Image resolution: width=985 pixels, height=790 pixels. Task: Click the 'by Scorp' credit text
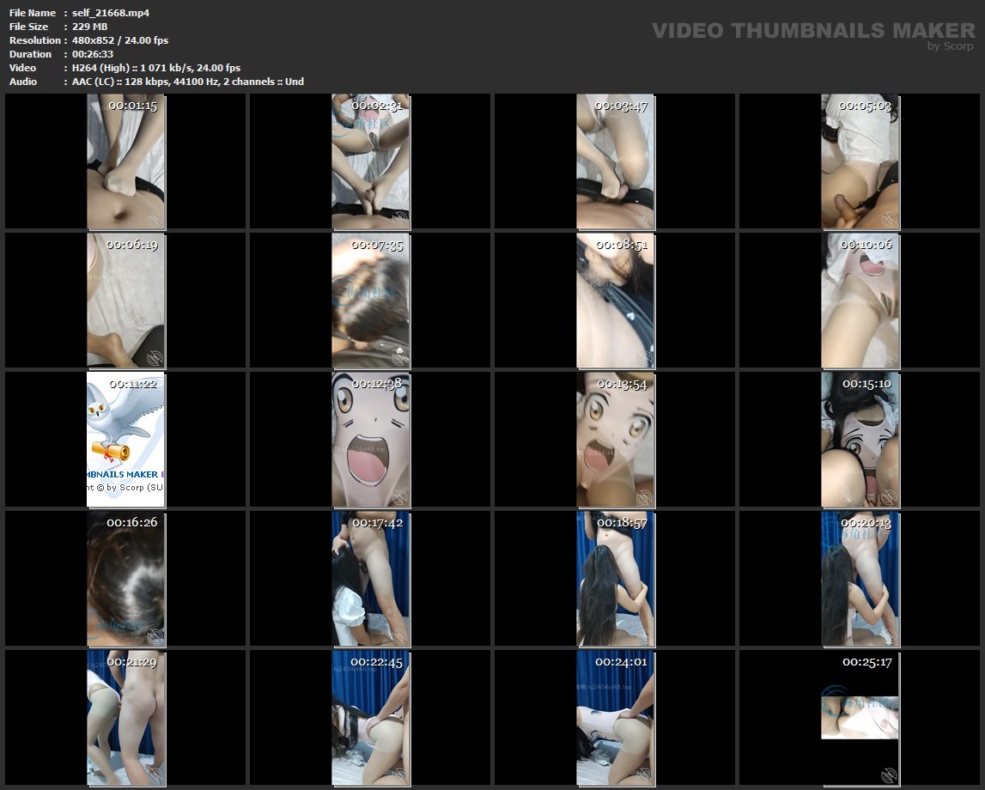pos(950,46)
